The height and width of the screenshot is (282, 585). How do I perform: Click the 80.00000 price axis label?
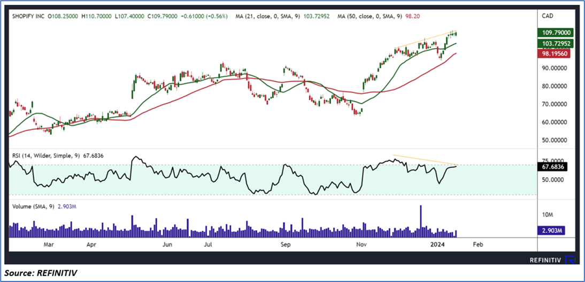[554, 86]
